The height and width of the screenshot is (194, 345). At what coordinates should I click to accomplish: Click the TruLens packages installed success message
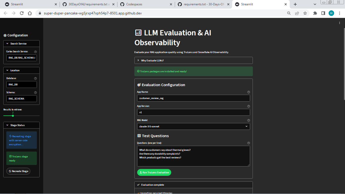(193, 71)
